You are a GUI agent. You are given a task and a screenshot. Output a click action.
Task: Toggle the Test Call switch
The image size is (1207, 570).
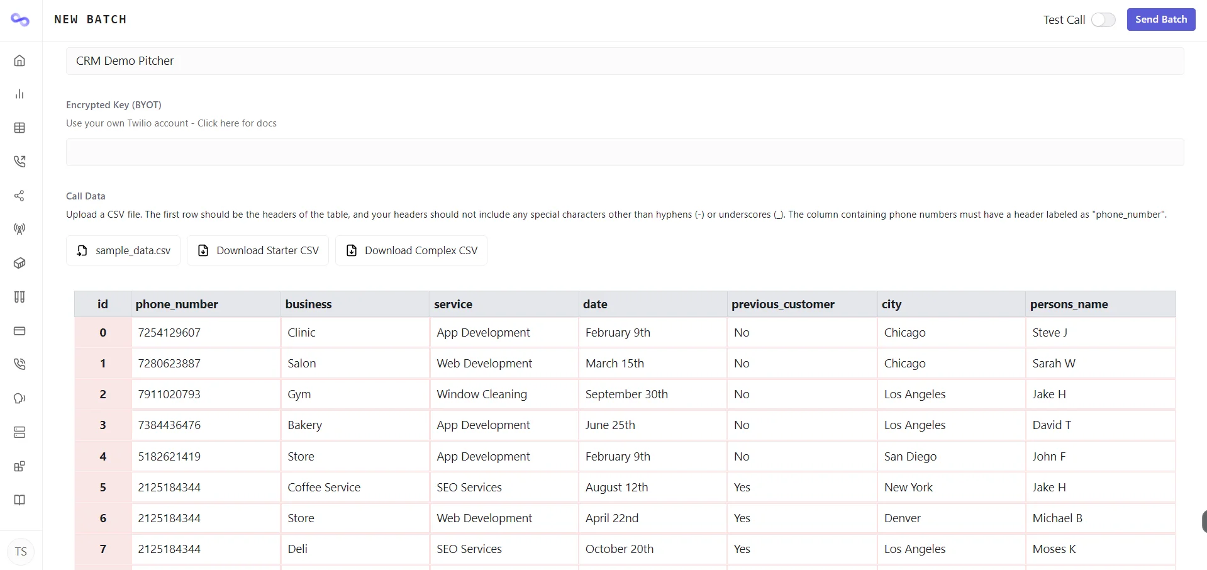1103,20
